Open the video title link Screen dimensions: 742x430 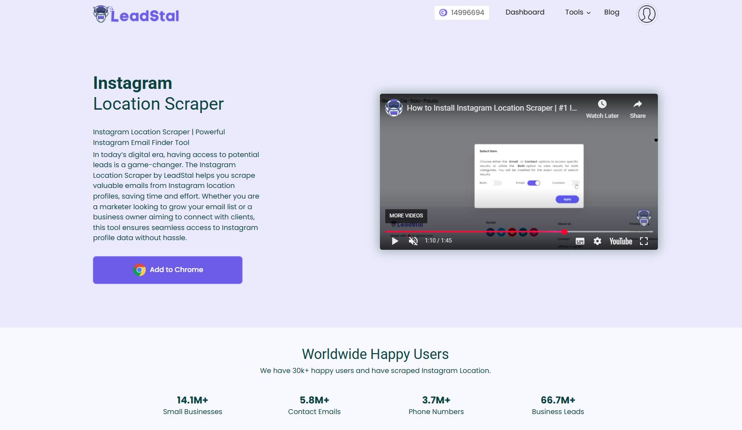click(x=492, y=108)
